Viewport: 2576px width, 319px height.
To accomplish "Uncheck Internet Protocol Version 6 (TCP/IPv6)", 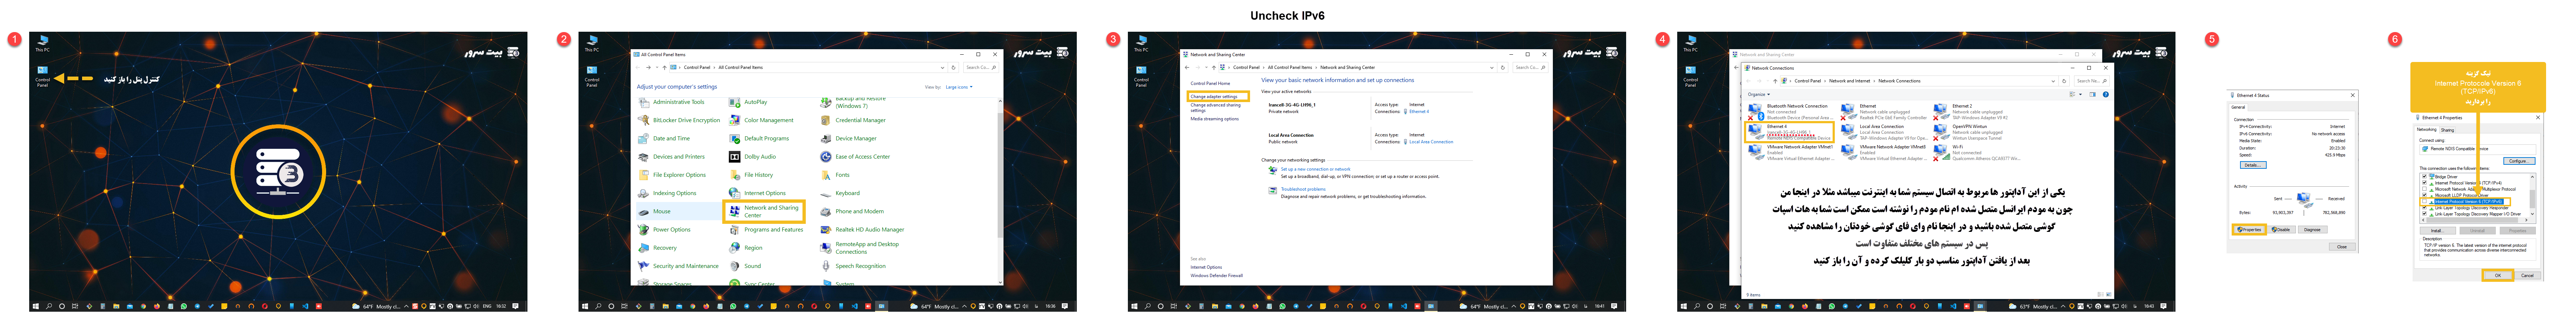I will click(x=2424, y=202).
